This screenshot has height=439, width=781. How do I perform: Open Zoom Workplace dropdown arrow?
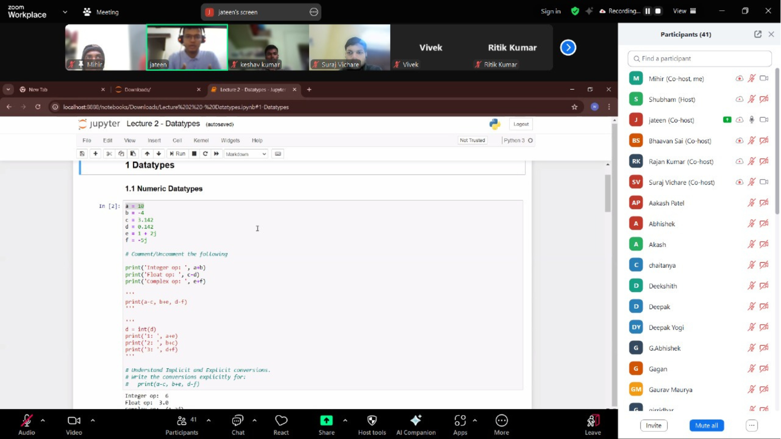click(65, 12)
